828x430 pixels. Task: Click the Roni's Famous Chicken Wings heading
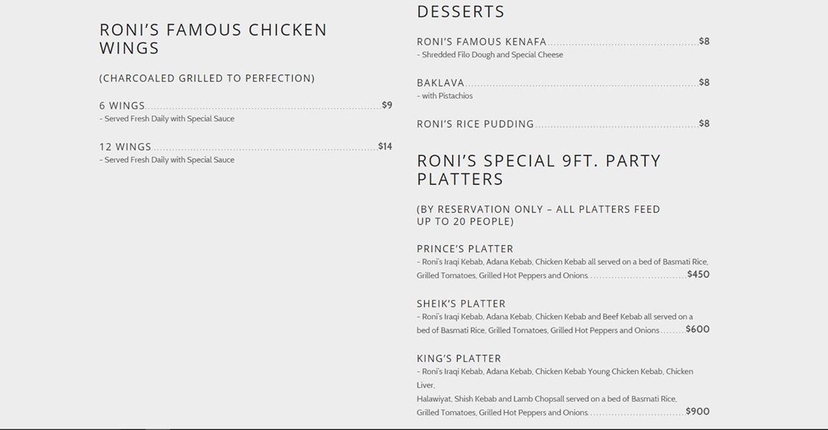point(213,39)
